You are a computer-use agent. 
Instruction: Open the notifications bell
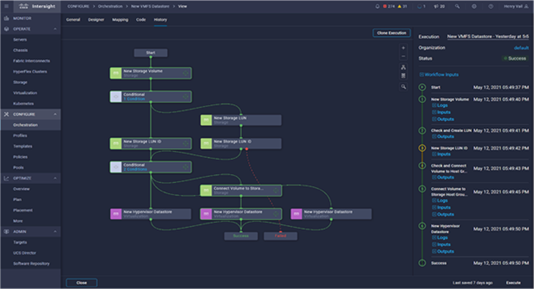coord(377,6)
